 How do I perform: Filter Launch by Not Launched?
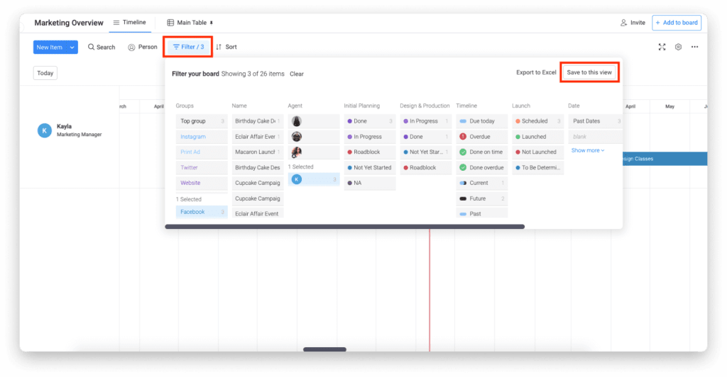[x=538, y=152]
